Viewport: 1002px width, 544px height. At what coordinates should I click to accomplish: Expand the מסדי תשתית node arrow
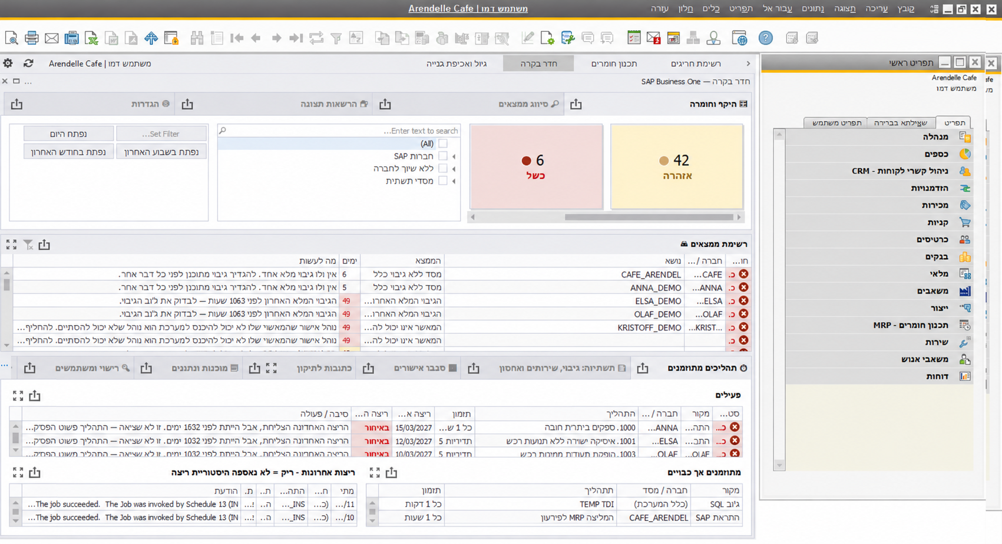click(x=454, y=181)
